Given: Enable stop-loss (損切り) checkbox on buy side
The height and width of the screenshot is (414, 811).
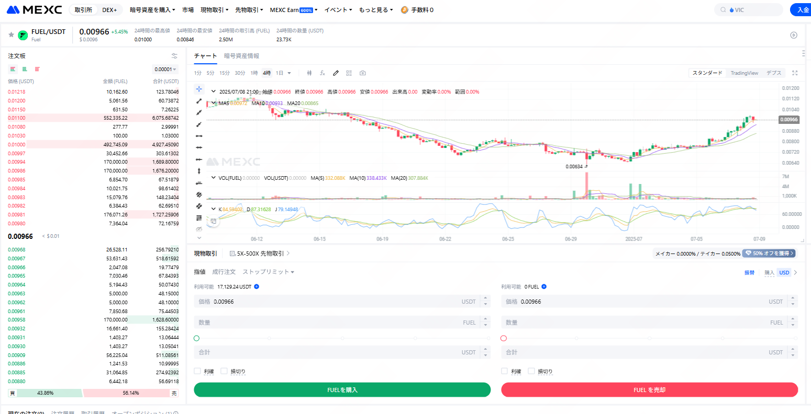Looking at the screenshot, I should click(224, 371).
